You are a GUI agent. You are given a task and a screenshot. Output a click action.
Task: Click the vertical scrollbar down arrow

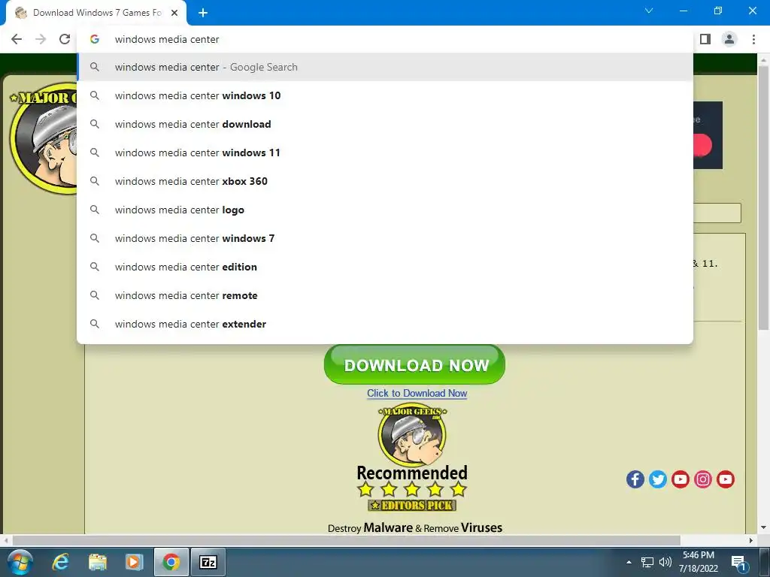[x=763, y=527]
